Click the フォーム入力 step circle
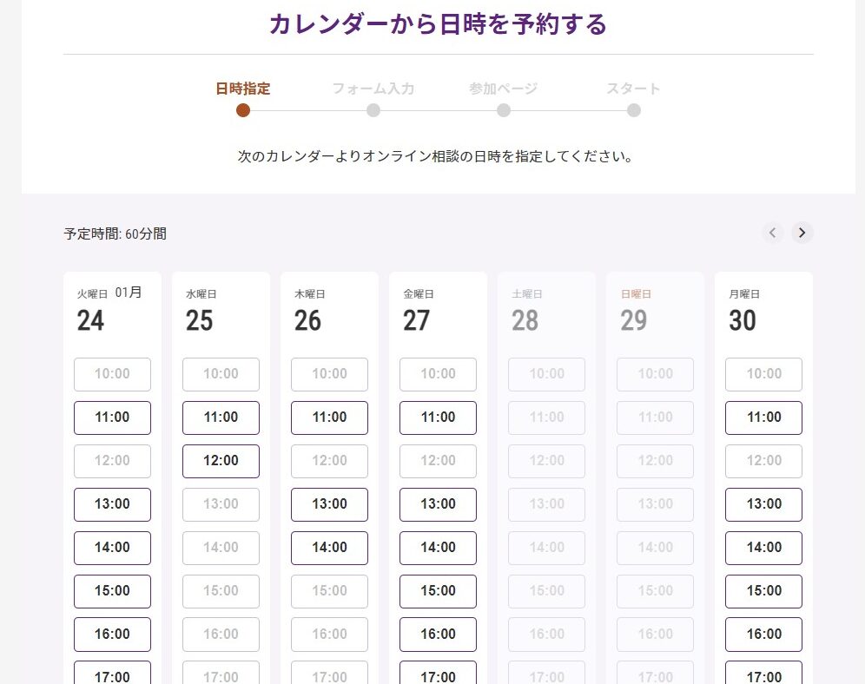865x684 pixels. (x=373, y=110)
